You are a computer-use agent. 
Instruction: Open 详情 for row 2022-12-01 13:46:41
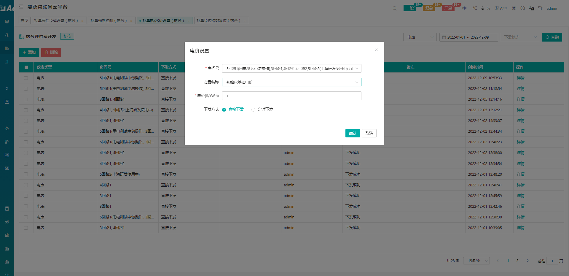(521, 185)
